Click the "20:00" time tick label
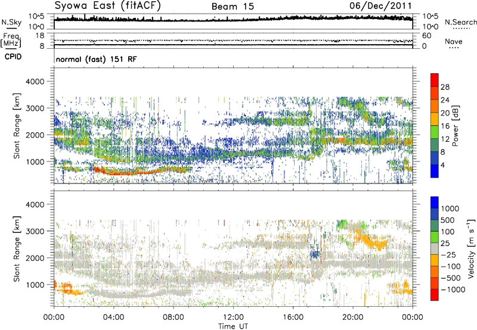The width and height of the screenshot is (477, 330). point(352,317)
